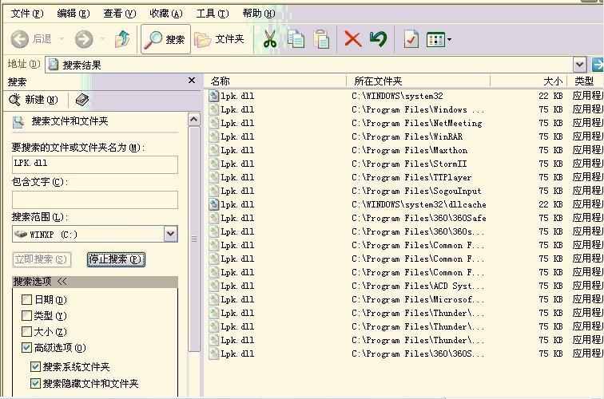The image size is (604, 399).
Task: Uncheck 搜索系统文件夹 checkbox
Action: pos(35,366)
